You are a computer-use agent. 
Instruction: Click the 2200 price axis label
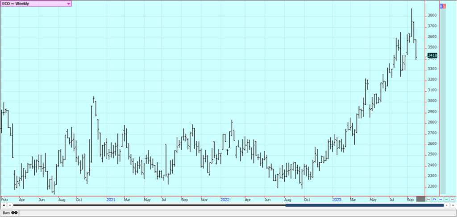(x=432, y=186)
